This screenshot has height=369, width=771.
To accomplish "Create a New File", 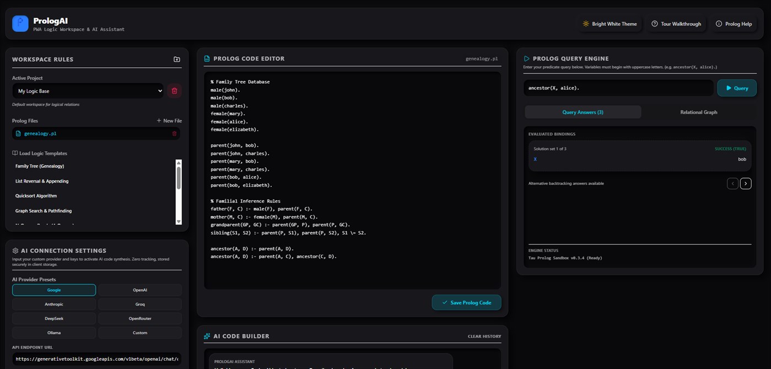I will (169, 121).
